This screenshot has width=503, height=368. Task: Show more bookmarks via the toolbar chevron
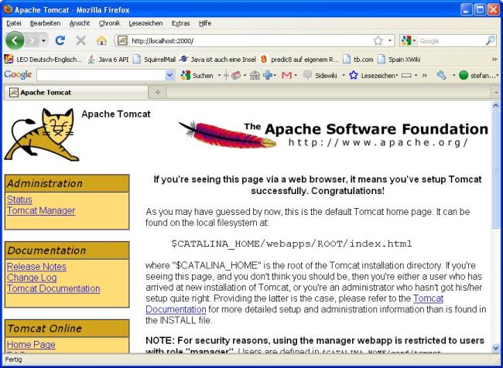494,60
